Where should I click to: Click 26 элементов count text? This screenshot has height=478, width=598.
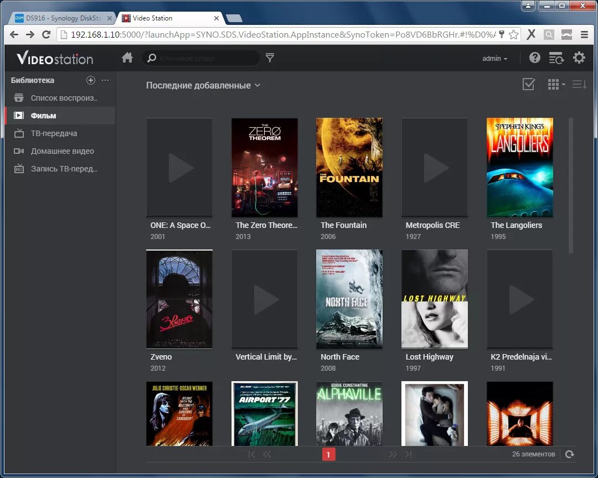pyautogui.click(x=533, y=454)
